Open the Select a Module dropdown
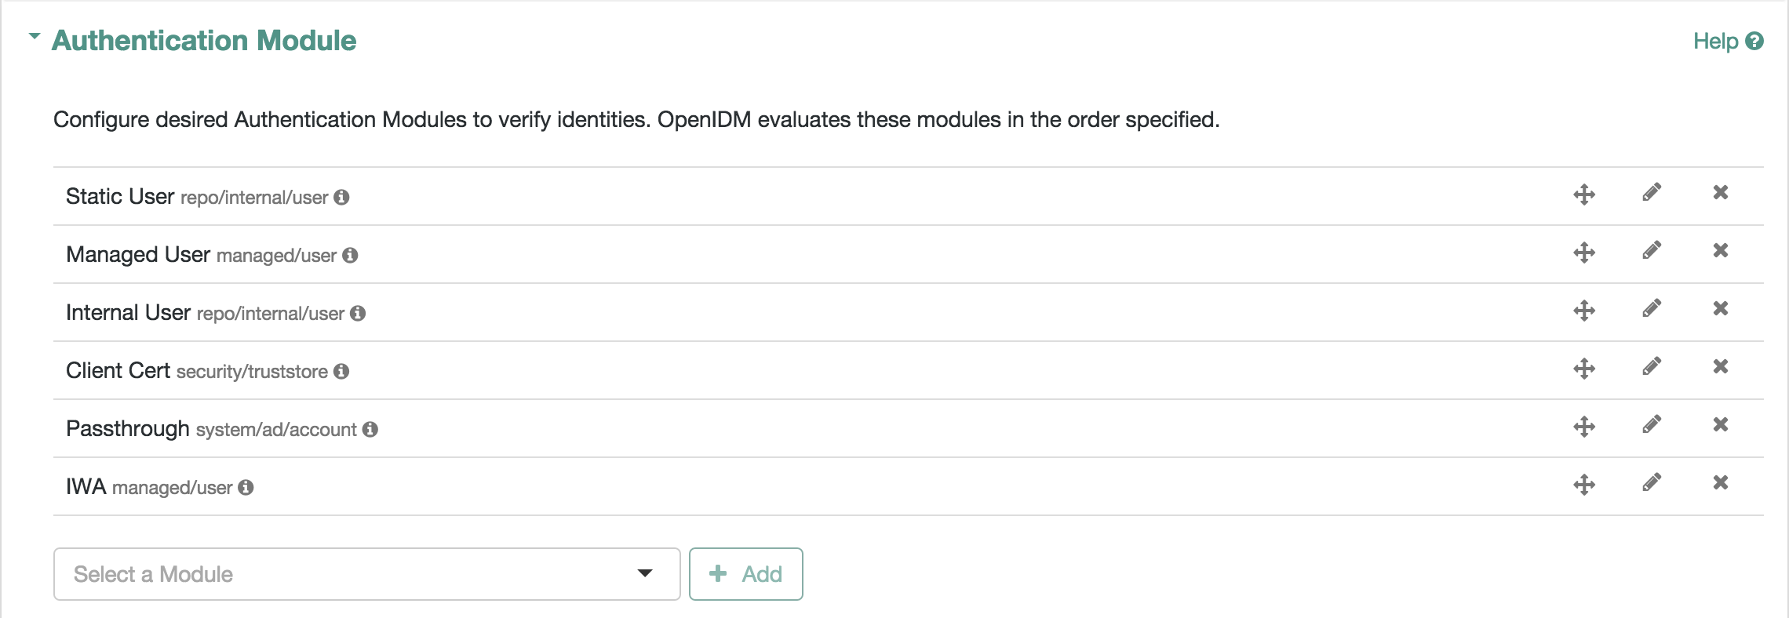The image size is (1789, 618). (x=366, y=574)
